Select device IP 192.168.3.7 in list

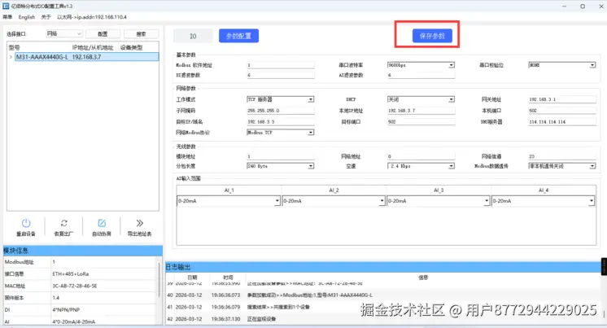click(x=86, y=57)
